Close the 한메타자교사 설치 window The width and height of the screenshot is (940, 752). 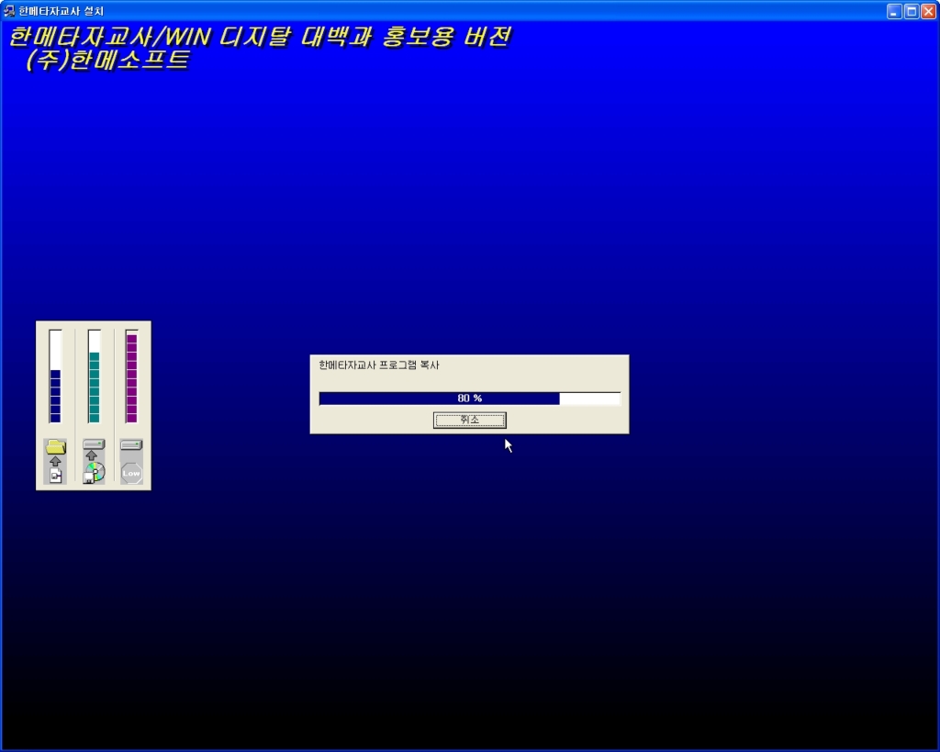[929, 11]
